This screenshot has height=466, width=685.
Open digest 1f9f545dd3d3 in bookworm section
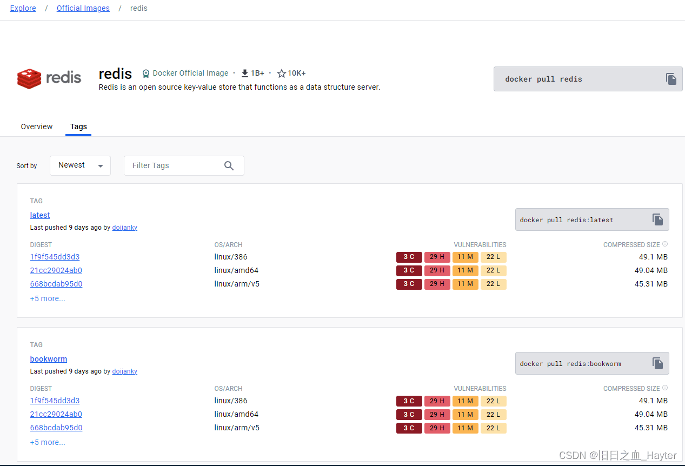pyautogui.click(x=55, y=401)
